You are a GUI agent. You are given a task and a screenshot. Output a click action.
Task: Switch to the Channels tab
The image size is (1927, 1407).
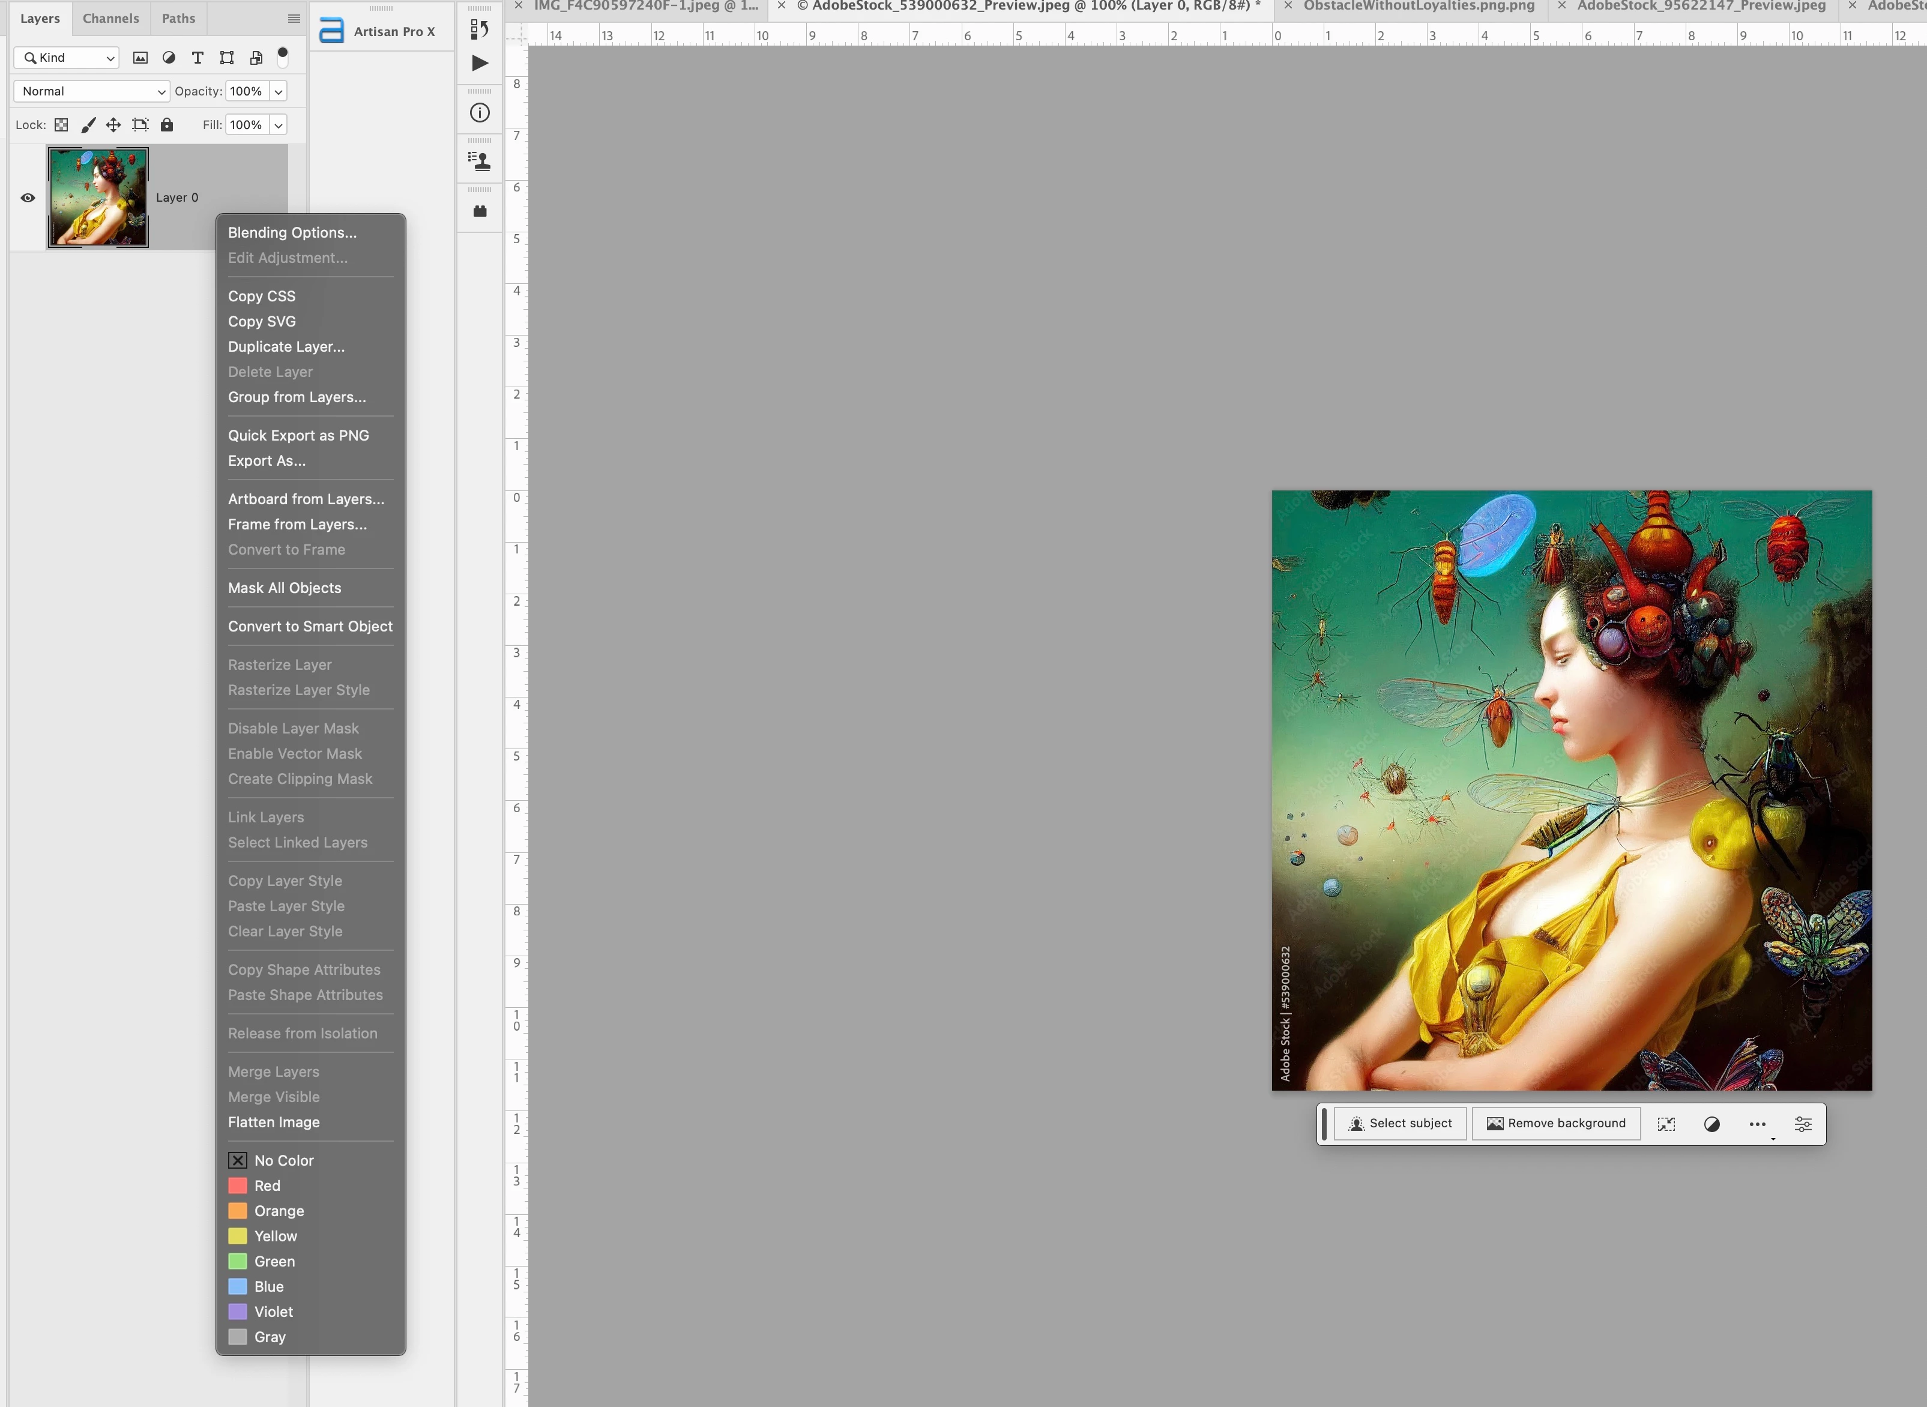click(x=110, y=18)
